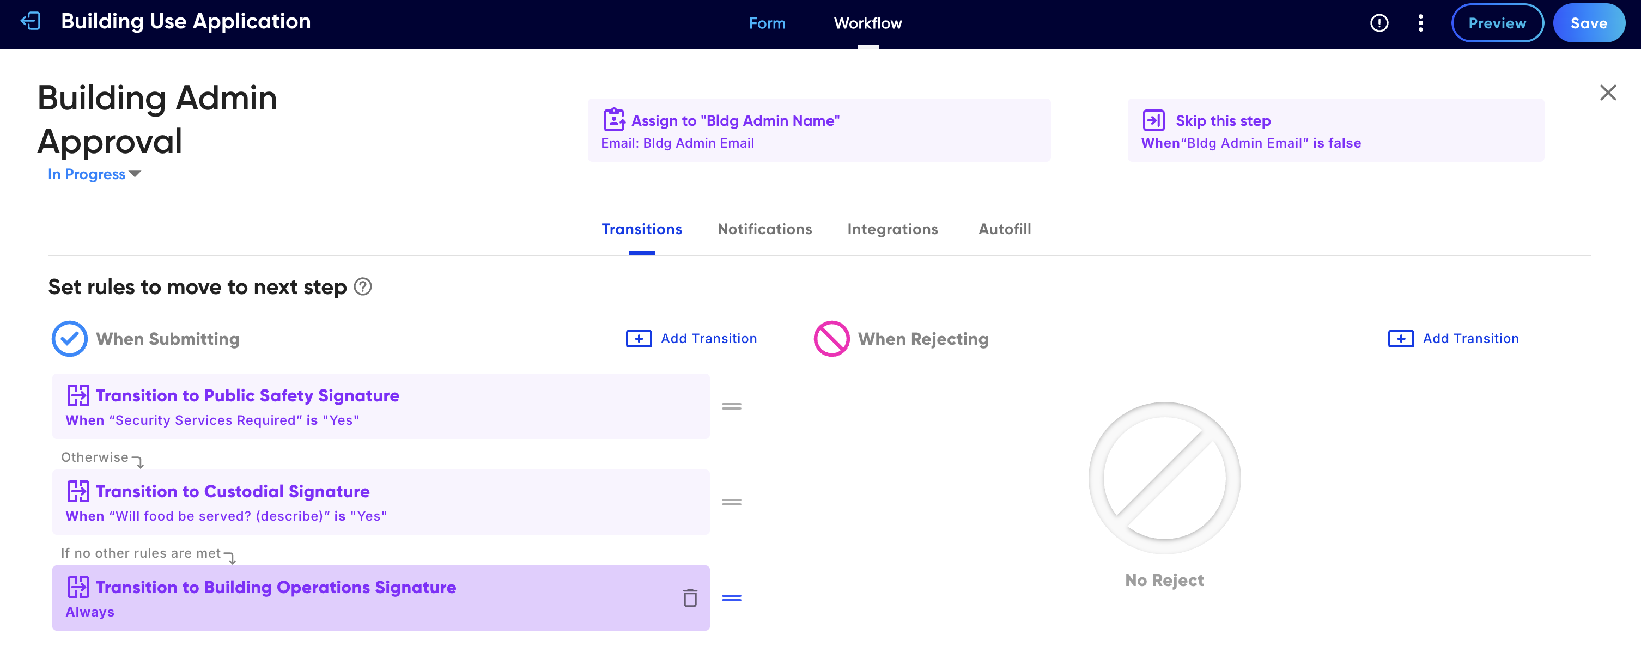
Task: Click help icon next to Set rules heading
Action: pyautogui.click(x=363, y=287)
